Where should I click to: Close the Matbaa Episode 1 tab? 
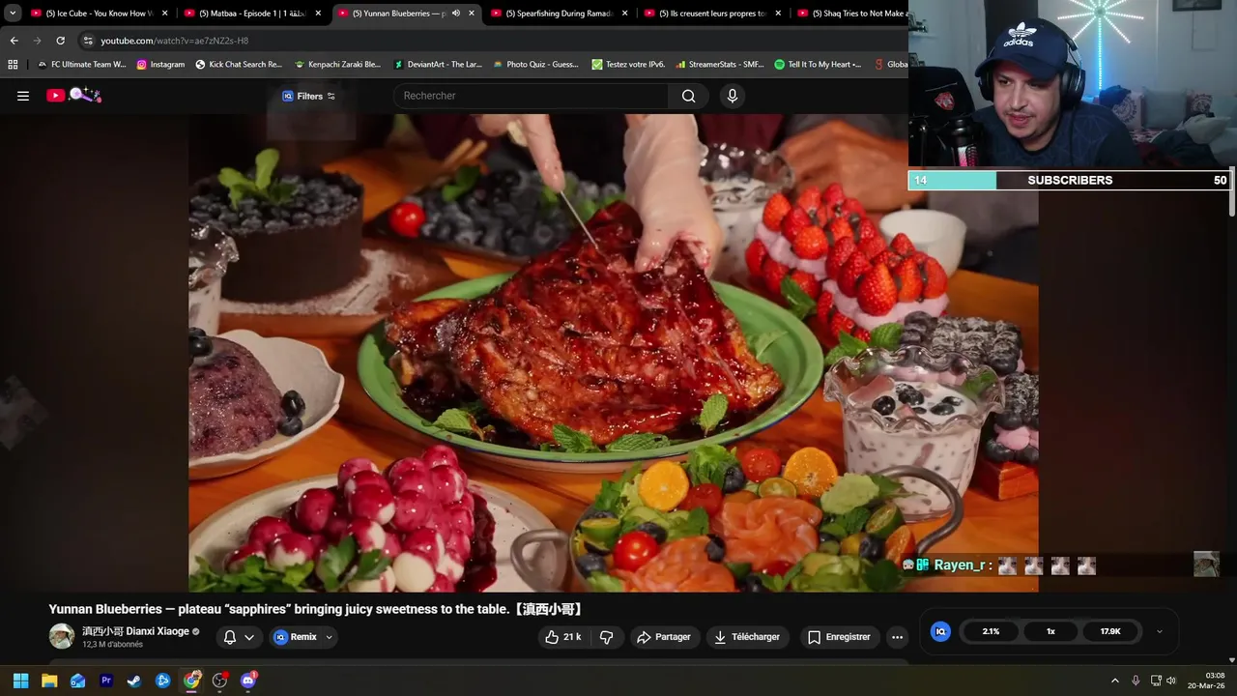pos(318,14)
